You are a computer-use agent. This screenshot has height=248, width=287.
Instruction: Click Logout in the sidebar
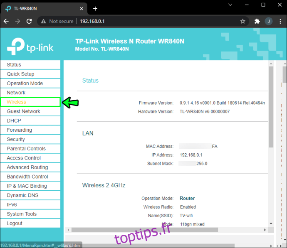point(30,223)
